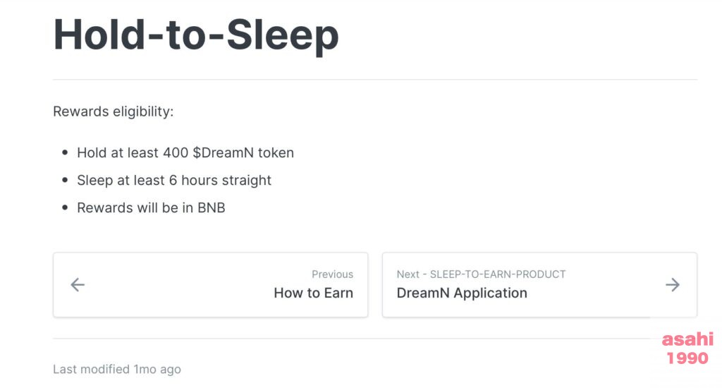
Task: Open the How to Earn page link
Action: pos(313,293)
